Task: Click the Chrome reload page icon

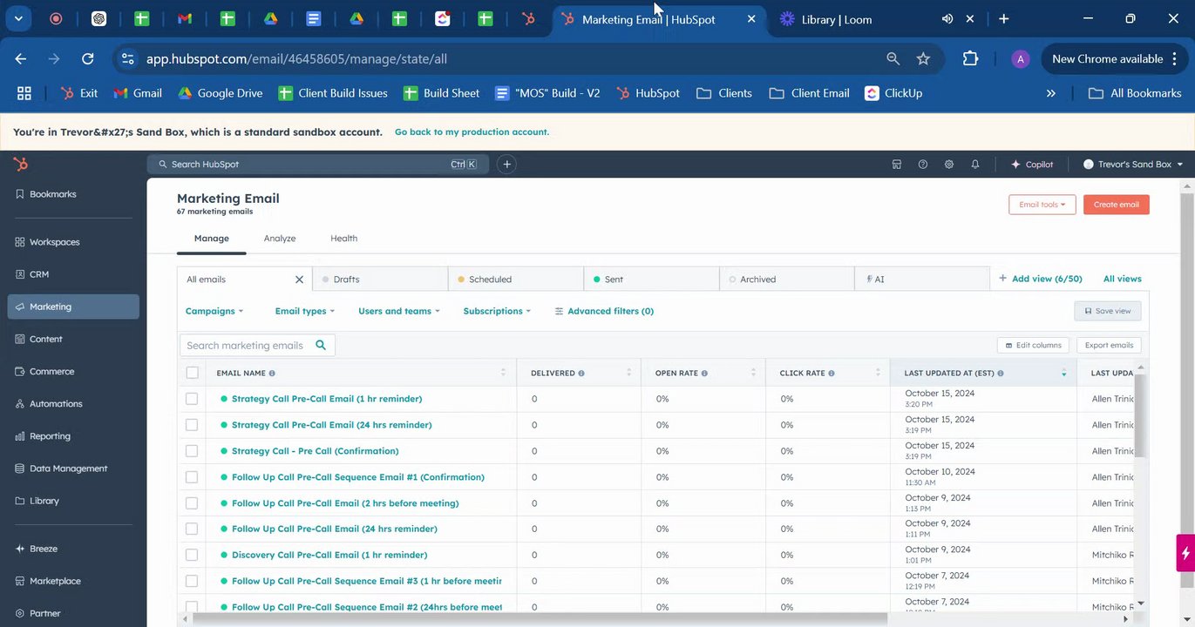Action: (x=87, y=58)
